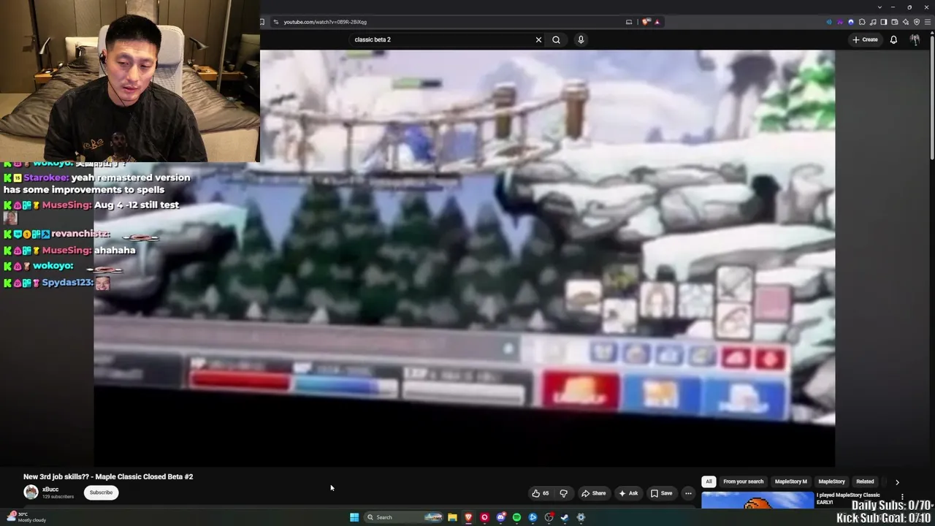The height and width of the screenshot is (526, 935).
Task: Click revanchistz's username in chat
Action: (80, 234)
